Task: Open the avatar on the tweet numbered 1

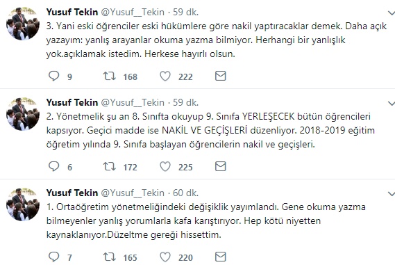Action: click(x=23, y=204)
